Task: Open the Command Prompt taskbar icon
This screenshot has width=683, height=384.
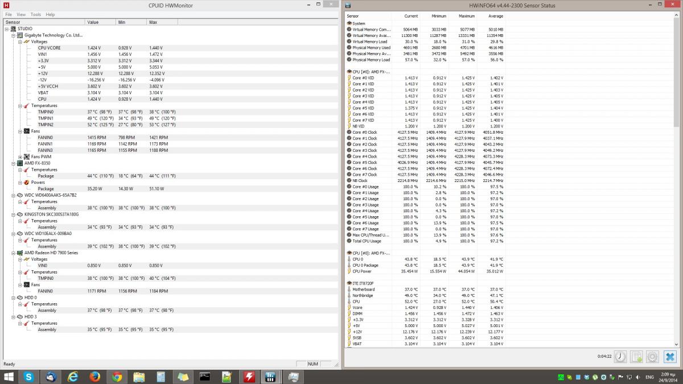Action: [x=205, y=377]
